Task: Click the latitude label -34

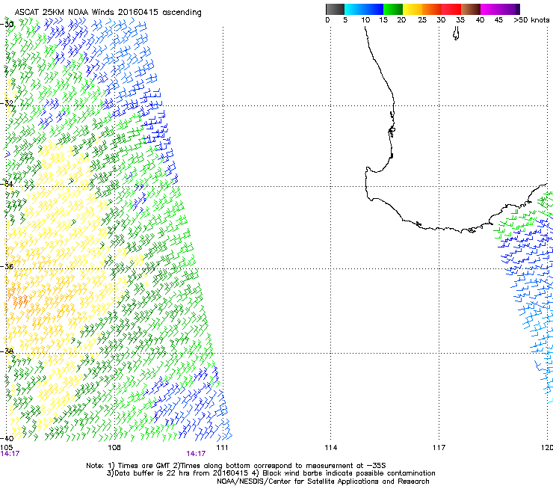Action: click(x=7, y=184)
